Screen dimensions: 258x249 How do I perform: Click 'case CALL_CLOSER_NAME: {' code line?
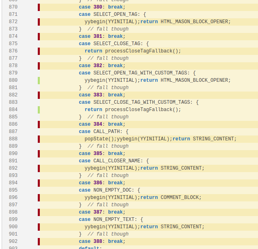point(114,161)
